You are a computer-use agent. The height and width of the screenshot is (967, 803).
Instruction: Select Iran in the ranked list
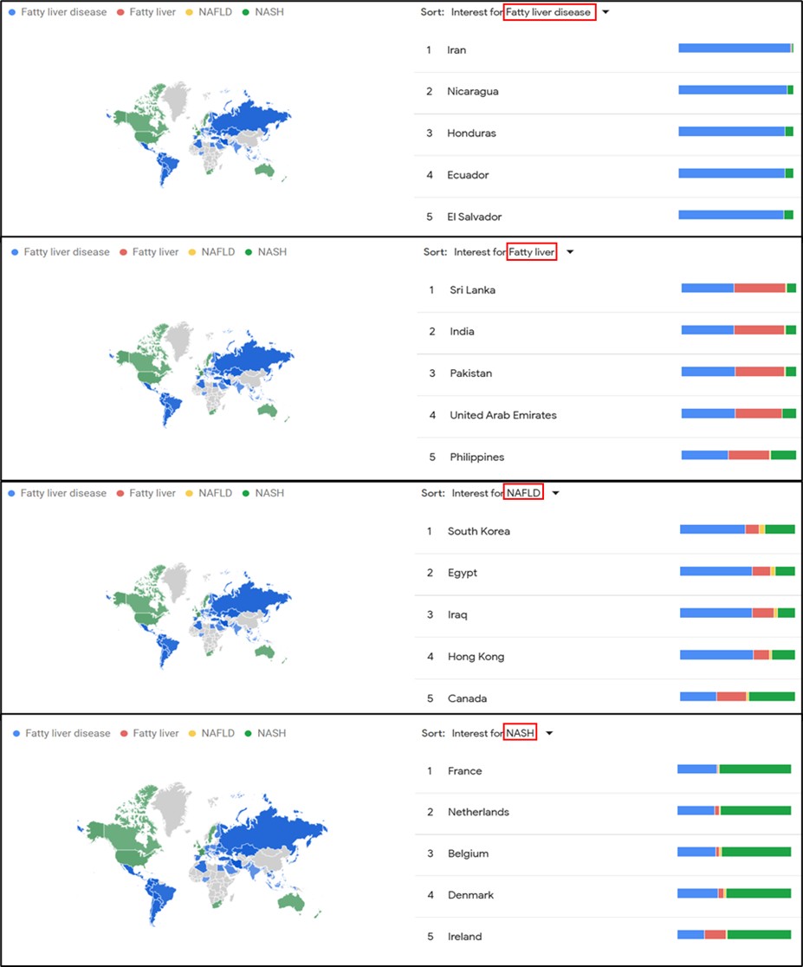457,50
